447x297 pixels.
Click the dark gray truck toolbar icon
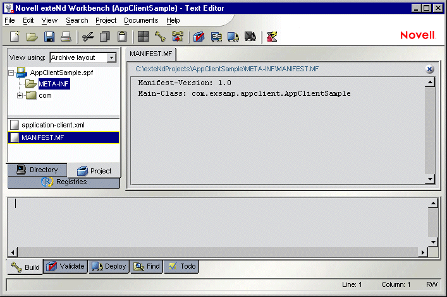[x=250, y=37]
